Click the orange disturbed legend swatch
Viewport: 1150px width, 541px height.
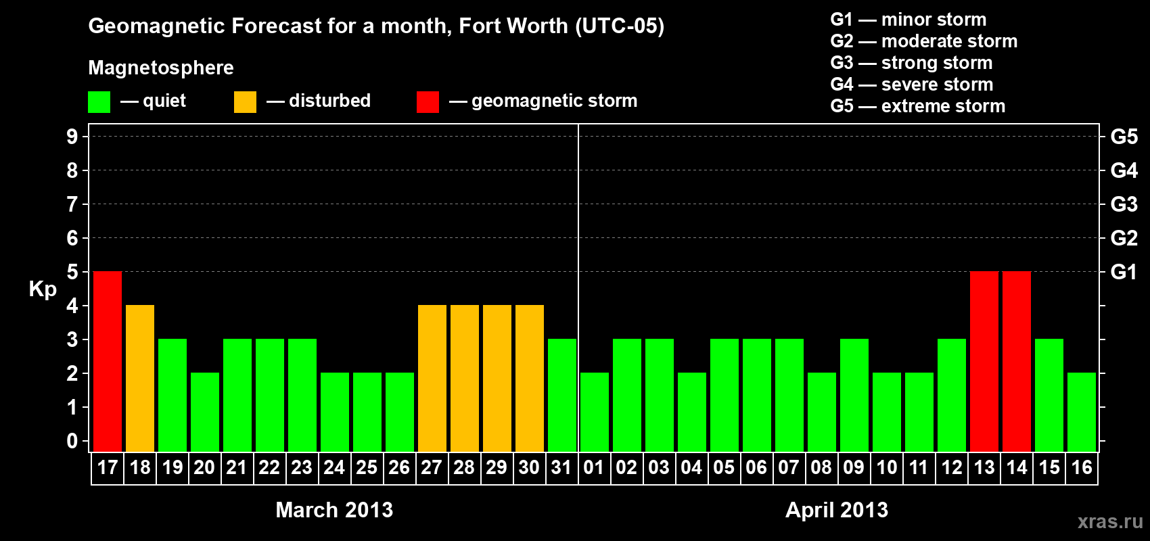click(246, 102)
